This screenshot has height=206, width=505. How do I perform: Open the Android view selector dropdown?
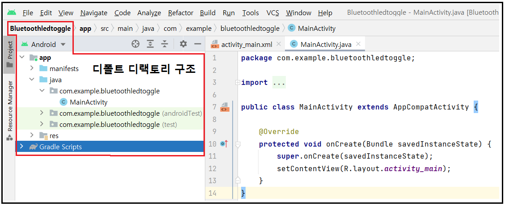(44, 44)
